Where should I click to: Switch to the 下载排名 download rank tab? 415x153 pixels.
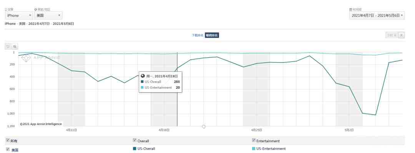click(x=198, y=35)
